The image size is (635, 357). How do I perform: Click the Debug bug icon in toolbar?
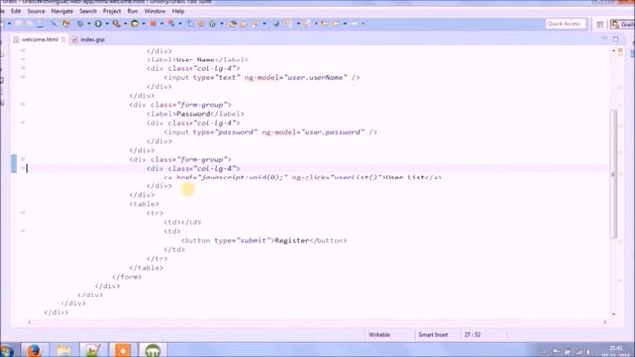80,24
